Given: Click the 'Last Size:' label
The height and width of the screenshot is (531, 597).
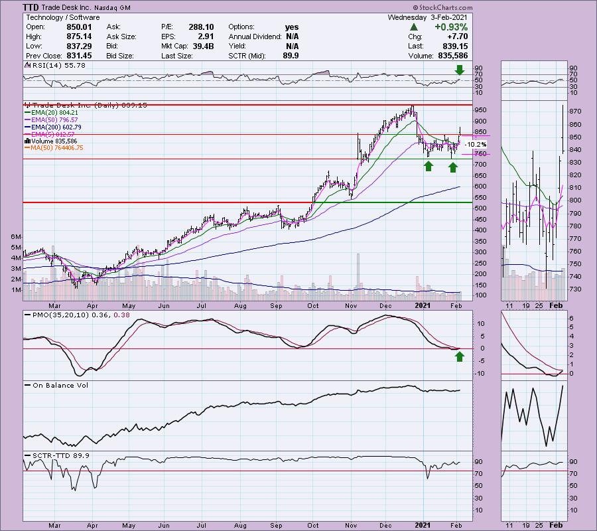Looking at the screenshot, I should click(x=176, y=56).
